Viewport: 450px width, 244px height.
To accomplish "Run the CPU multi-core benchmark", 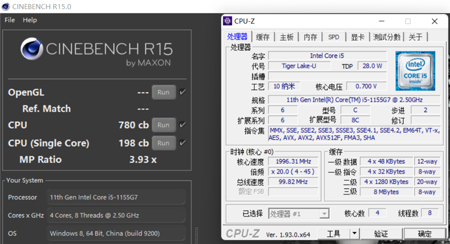I will [x=163, y=125].
